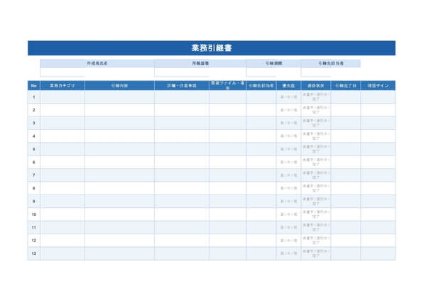The height and width of the screenshot is (301, 426).
Task: Click the input cell under 引継期間
Action: click(x=271, y=72)
